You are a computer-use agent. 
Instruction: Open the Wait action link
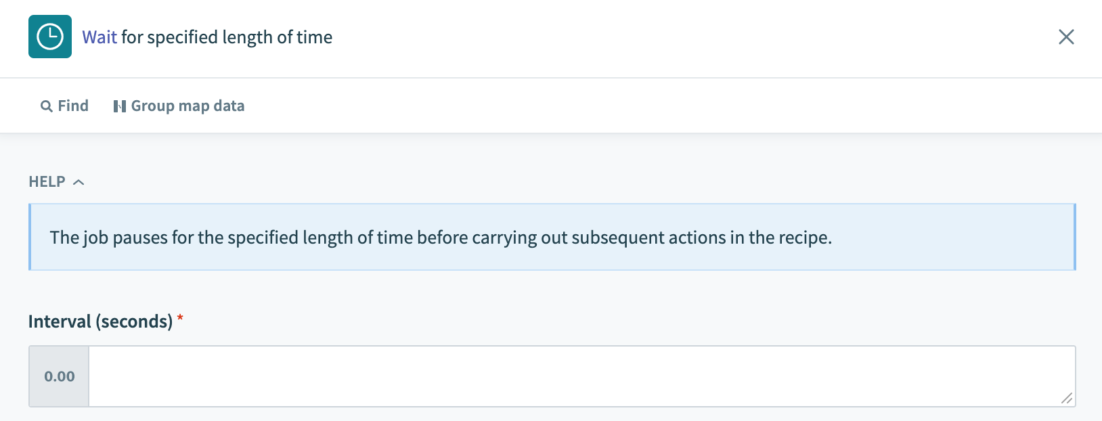(x=98, y=37)
